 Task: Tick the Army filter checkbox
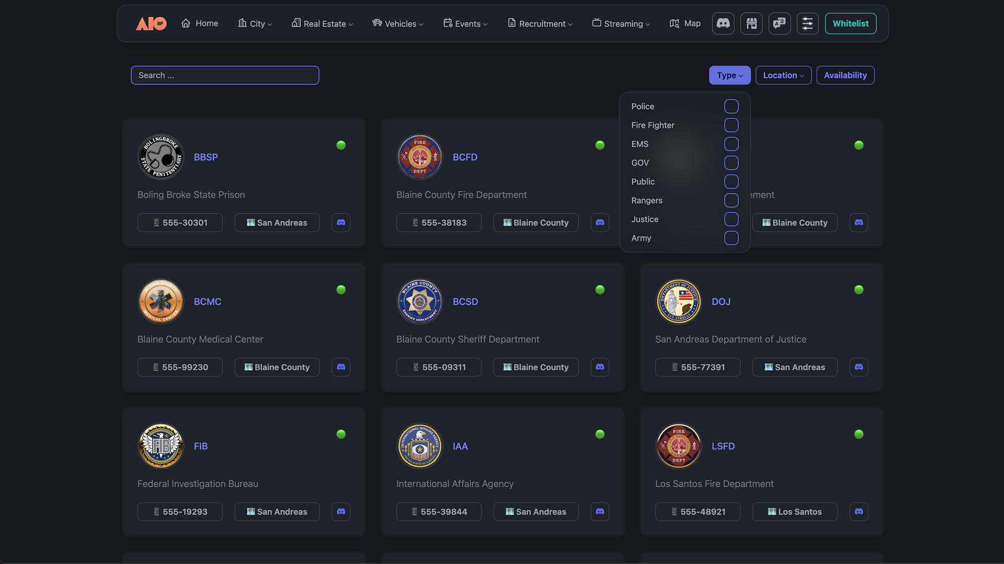(x=731, y=238)
